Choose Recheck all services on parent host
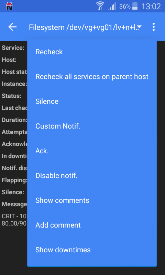 point(92,77)
